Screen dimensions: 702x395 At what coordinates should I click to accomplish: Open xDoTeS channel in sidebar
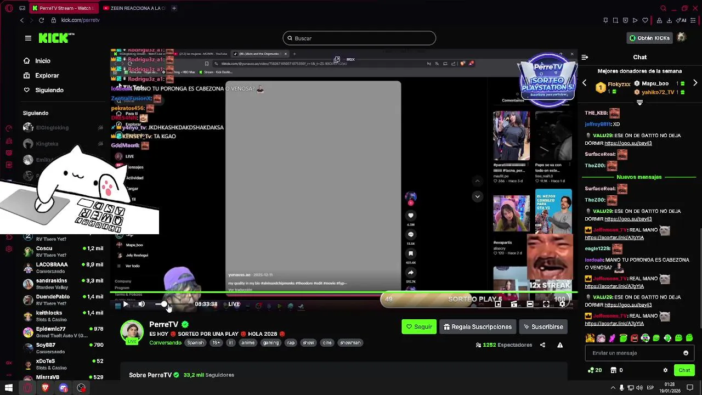pyautogui.click(x=63, y=364)
